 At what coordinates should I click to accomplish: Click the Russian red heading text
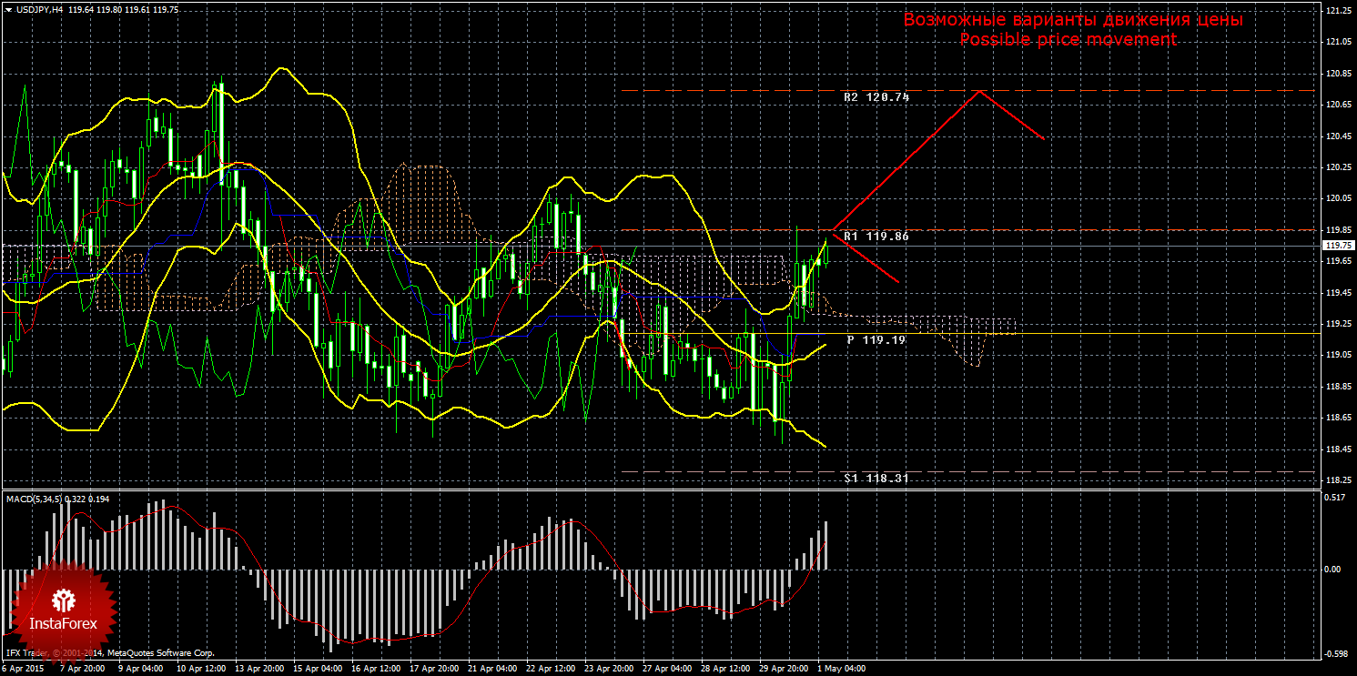[x=1072, y=20]
